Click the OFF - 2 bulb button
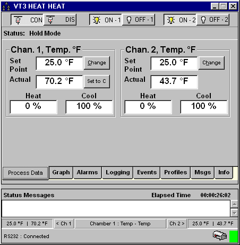 (x=213, y=20)
